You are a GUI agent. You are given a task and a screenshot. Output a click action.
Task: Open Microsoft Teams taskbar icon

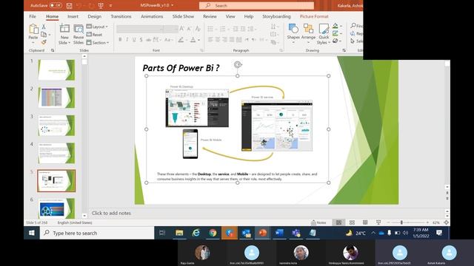pyautogui.click(x=296, y=233)
